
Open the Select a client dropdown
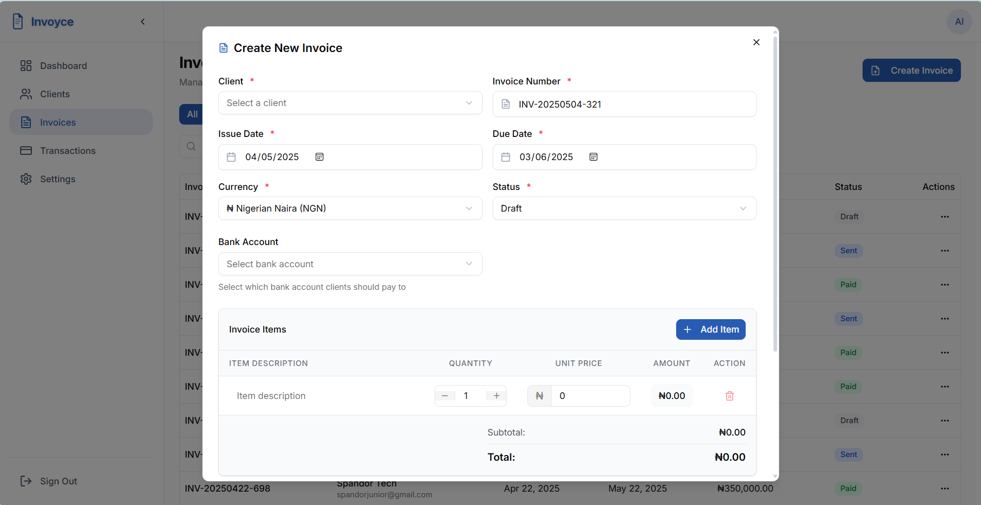point(350,103)
